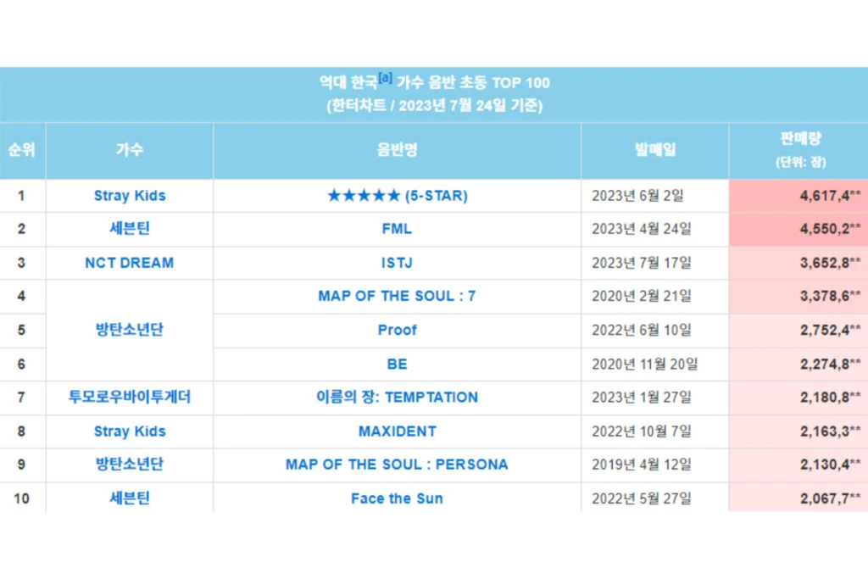Open the Proof album link
The width and height of the screenshot is (868, 579).
click(397, 330)
